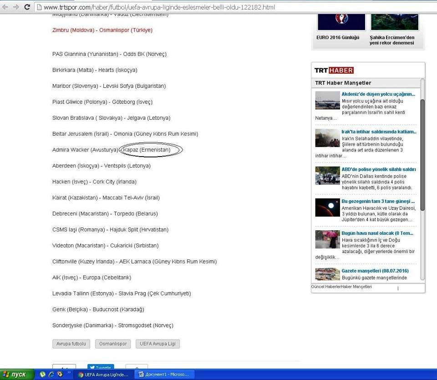Open the Şahika Ercümen diving thumbnail image
Image resolution: width=437 pixels, height=380 pixels.
click(394, 22)
